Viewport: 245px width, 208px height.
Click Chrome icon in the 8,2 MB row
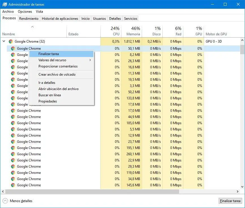coord(13,55)
